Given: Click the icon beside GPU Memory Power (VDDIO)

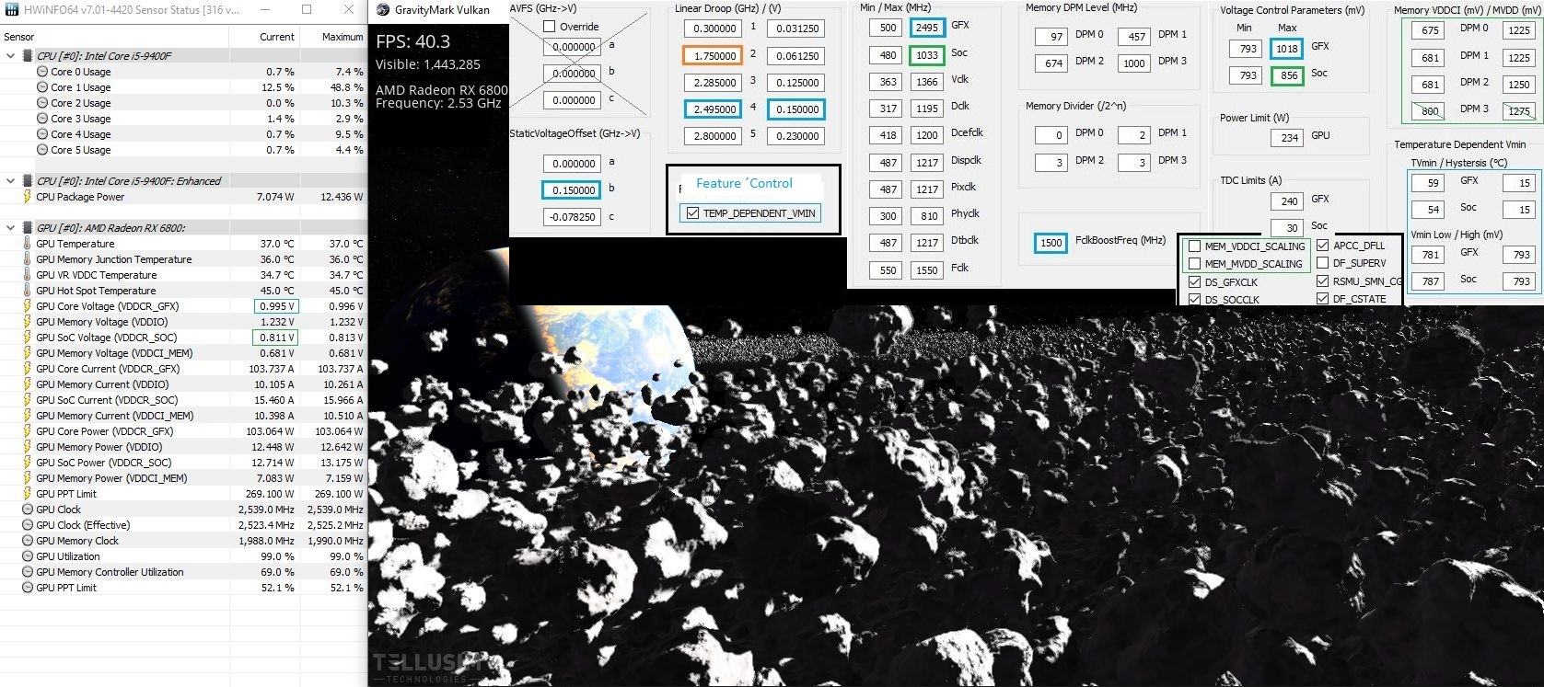Looking at the screenshot, I should [28, 447].
